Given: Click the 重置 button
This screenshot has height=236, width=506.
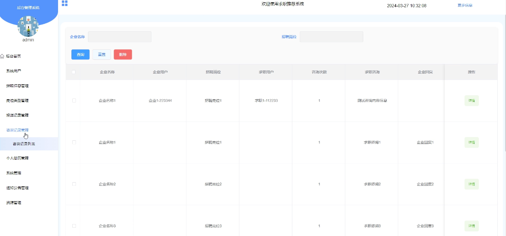Looking at the screenshot, I should (x=102, y=54).
